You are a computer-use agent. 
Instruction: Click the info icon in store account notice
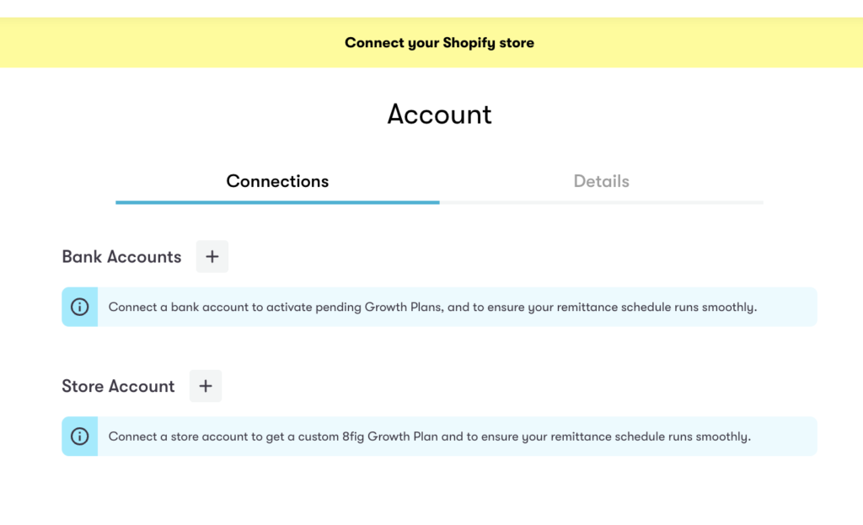[x=80, y=437]
